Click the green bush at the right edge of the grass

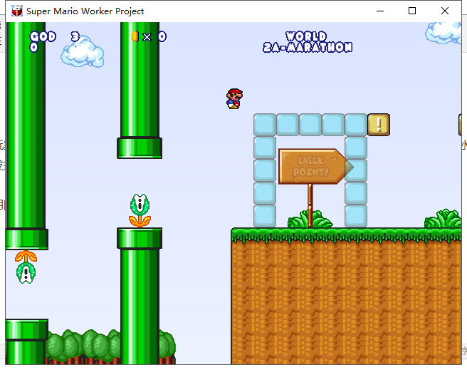(x=444, y=219)
